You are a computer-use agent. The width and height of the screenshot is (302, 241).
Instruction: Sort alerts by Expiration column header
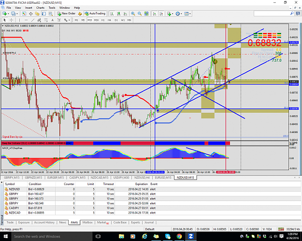(142, 184)
